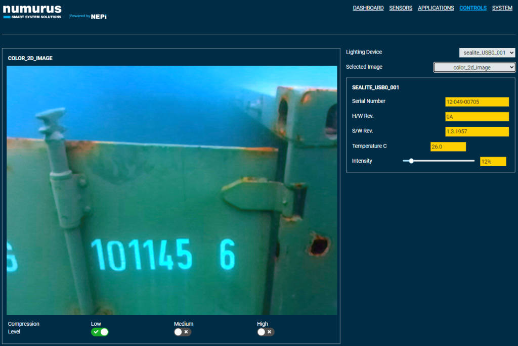Click the Intensity slider track
Viewport: 518px width, 346px height.
coord(438,161)
